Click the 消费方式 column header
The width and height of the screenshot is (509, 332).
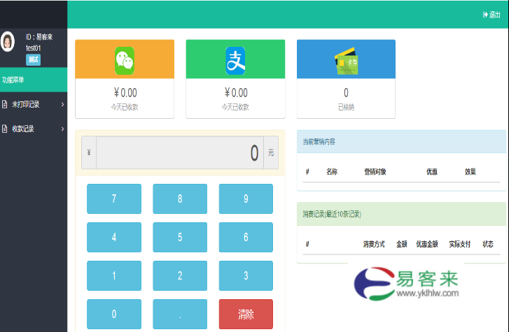(374, 244)
